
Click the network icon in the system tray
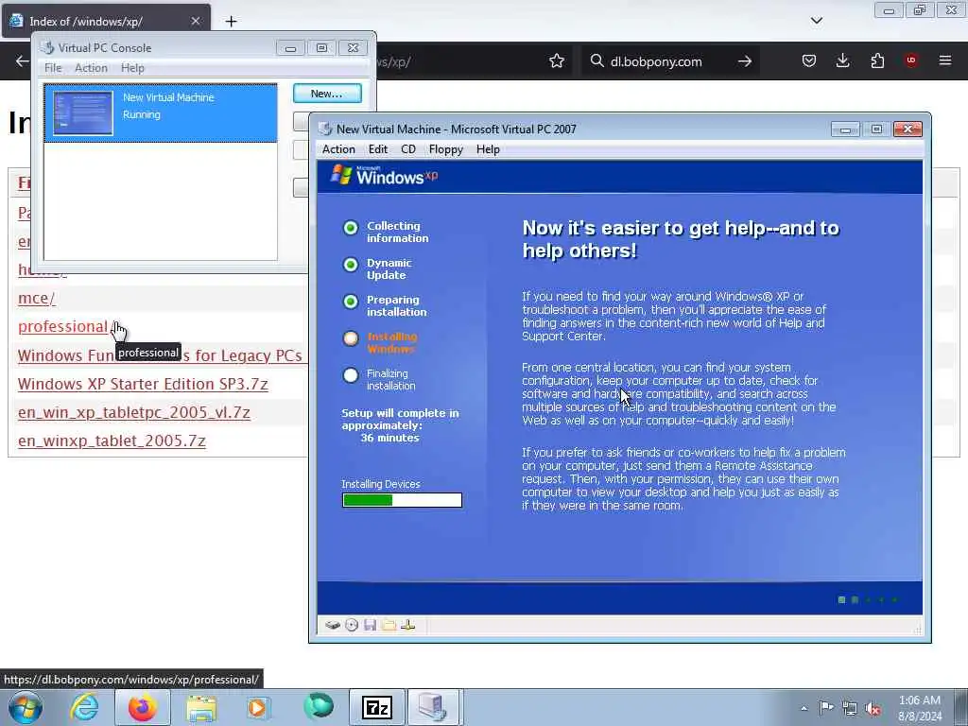[850, 708]
